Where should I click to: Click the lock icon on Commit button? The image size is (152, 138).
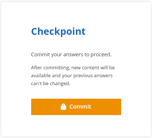coord(63,107)
